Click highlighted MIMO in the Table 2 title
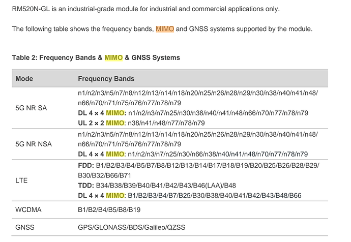 113,57
